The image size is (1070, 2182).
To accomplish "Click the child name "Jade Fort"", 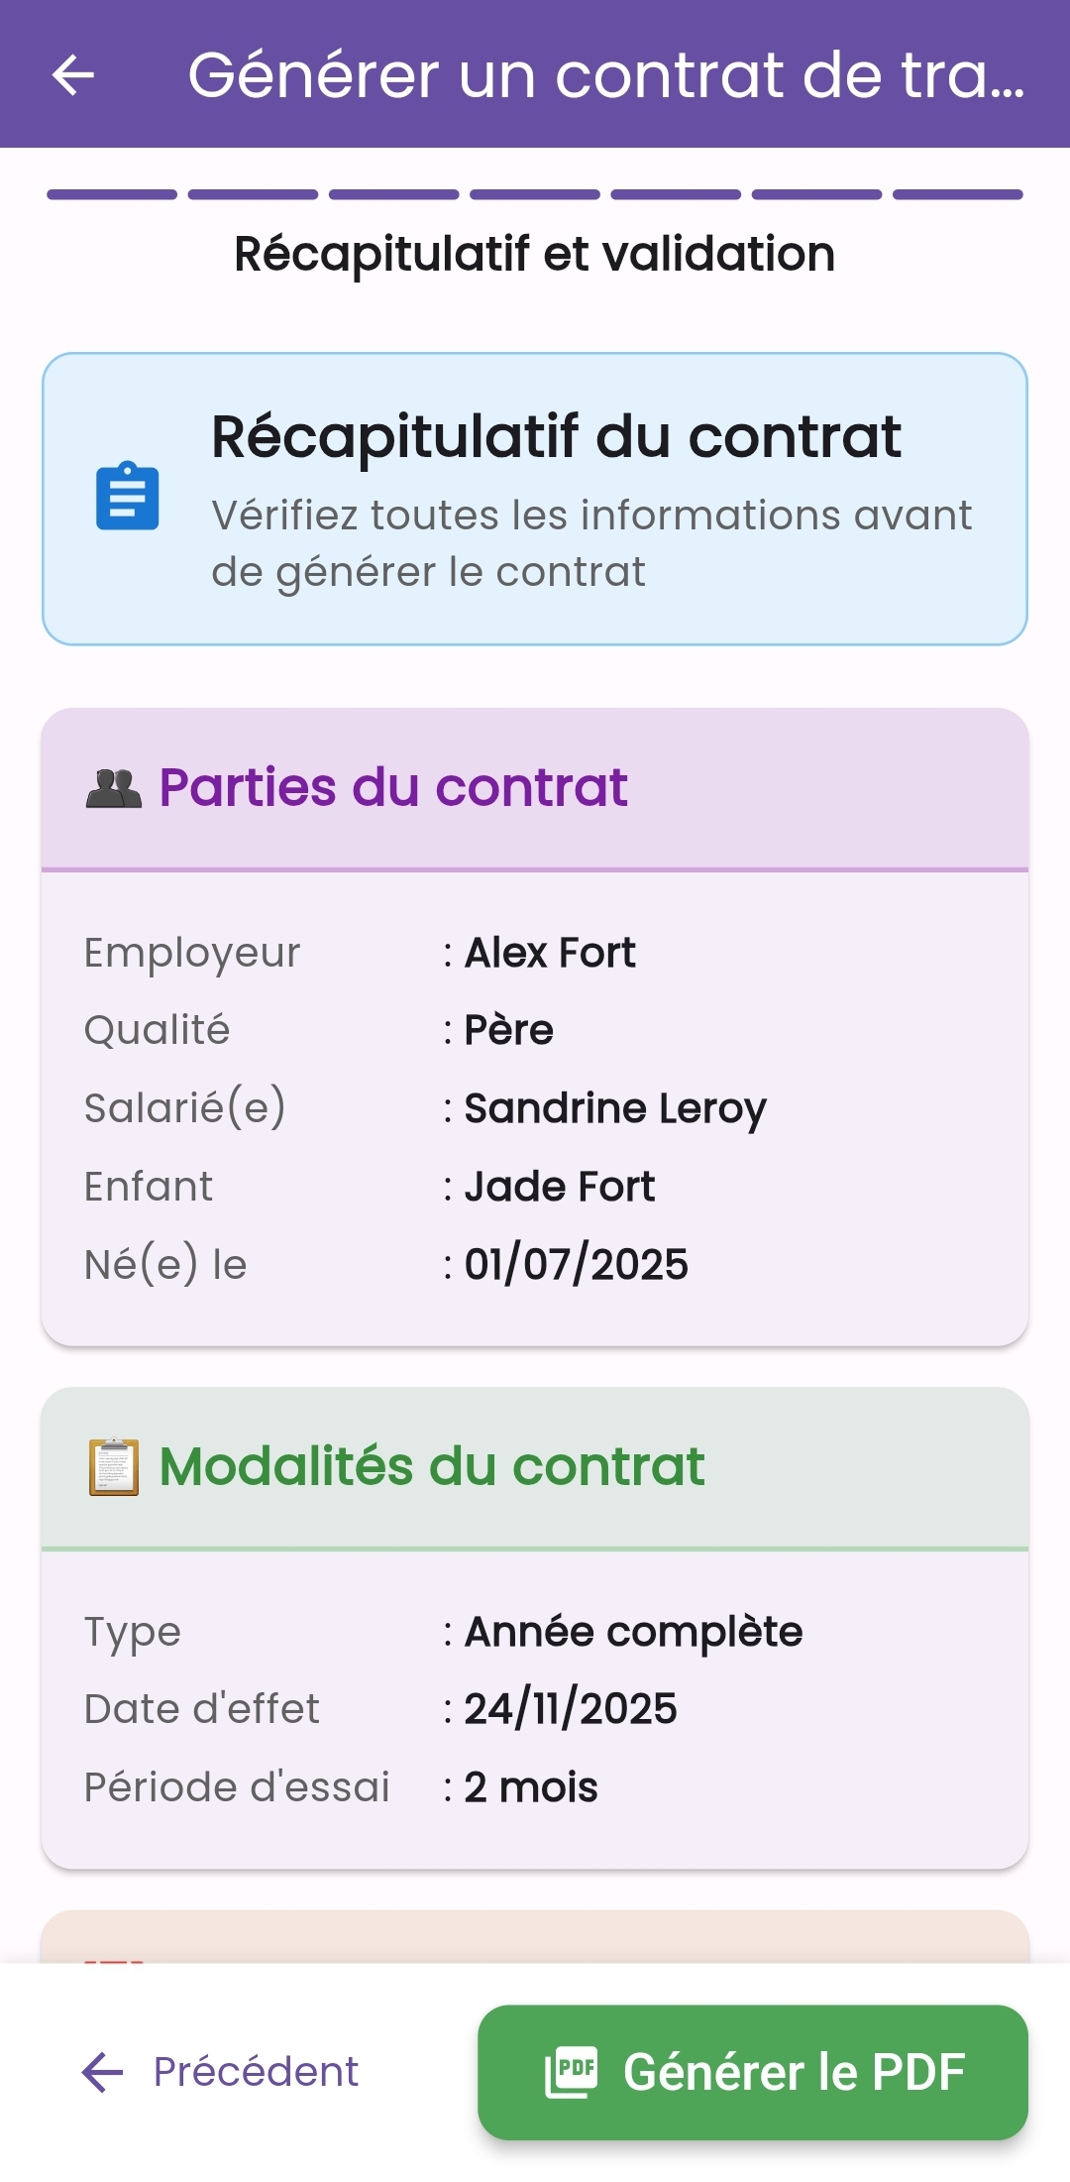I will click(x=560, y=1186).
